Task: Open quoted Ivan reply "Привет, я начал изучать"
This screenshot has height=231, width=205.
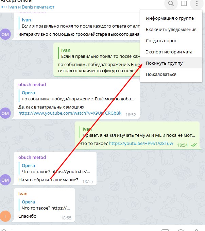Action: click(x=137, y=132)
